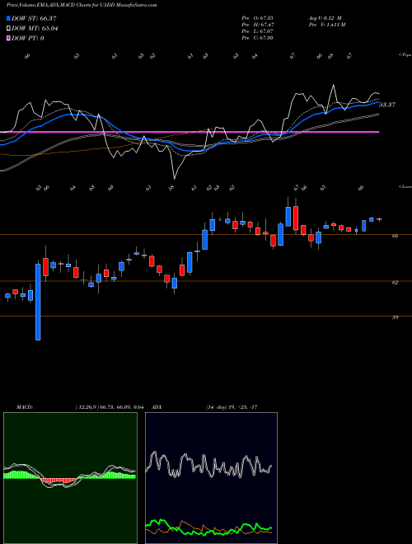Click the 'ADX' panel heading
Screen dimensions: 412x544
(x=157, y=407)
